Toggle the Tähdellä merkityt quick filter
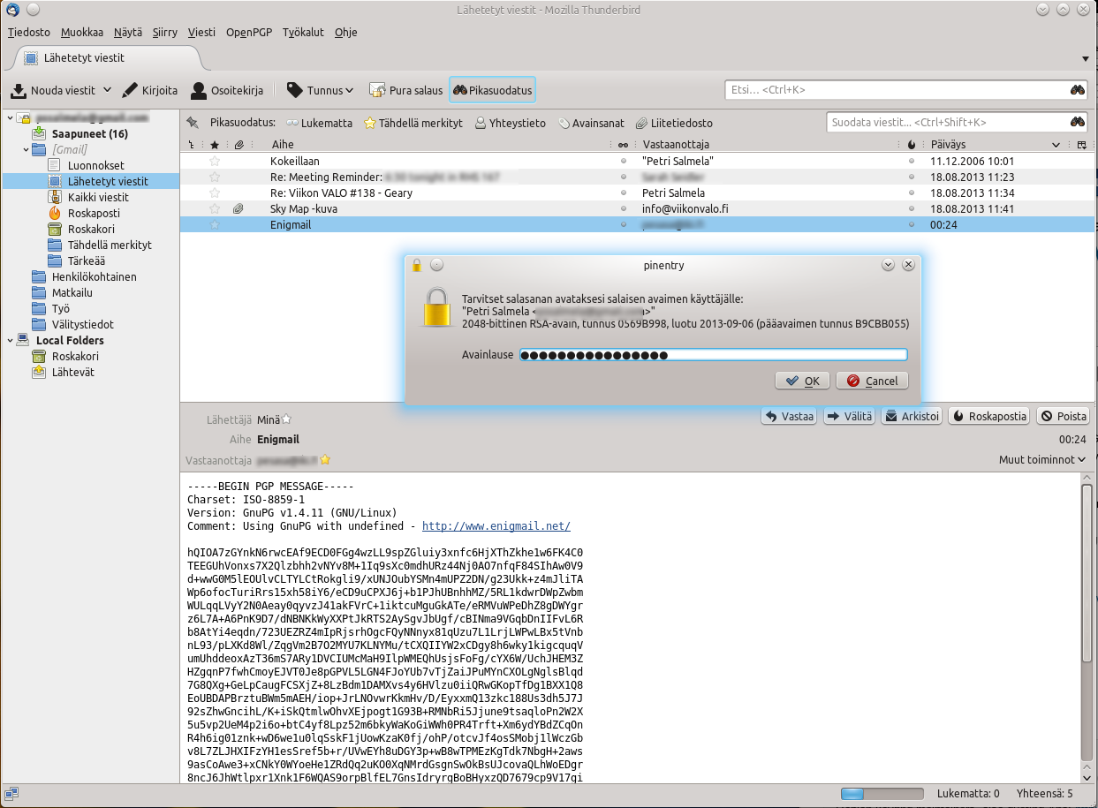Viewport: 1098px width, 808px height. [413, 123]
